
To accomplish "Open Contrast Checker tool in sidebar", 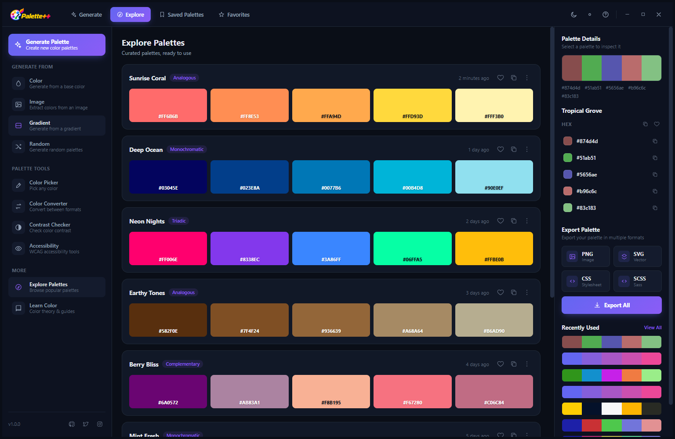I will (x=57, y=227).
